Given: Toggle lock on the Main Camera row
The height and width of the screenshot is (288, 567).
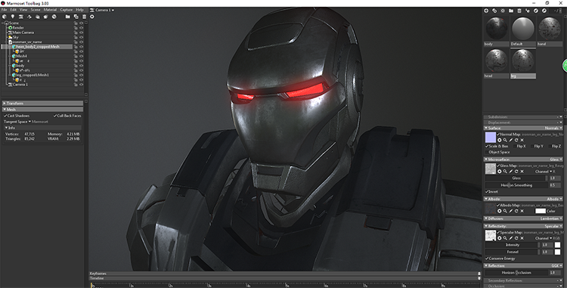Looking at the screenshot, I should (76, 33).
